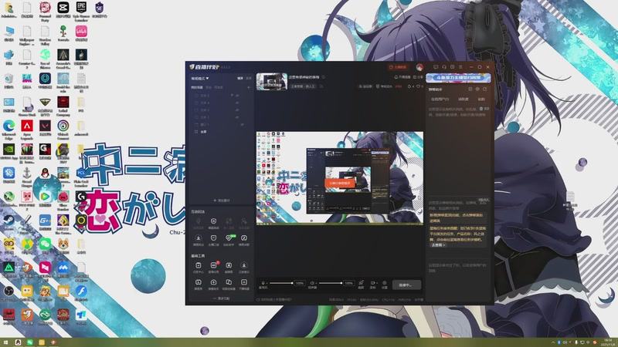
Task: Click the pop-out icon in the 弹幕助手 header
Action: pyautogui.click(x=470, y=89)
